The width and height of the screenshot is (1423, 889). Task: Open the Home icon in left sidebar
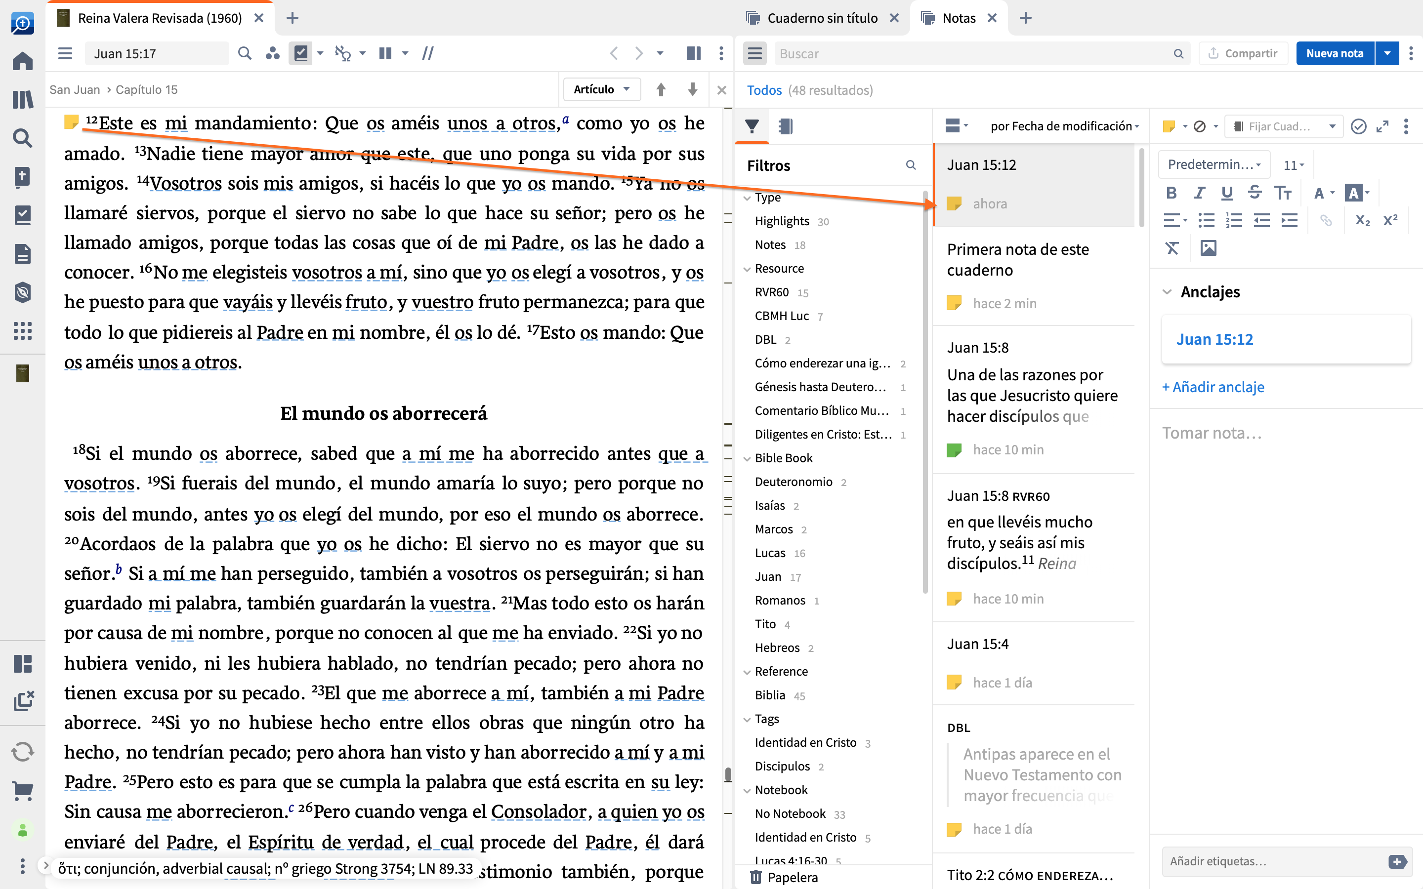[22, 61]
